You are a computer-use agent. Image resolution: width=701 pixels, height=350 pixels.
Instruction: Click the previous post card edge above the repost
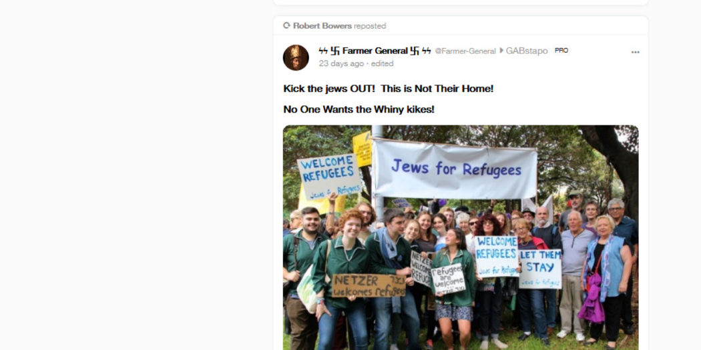(461, 3)
